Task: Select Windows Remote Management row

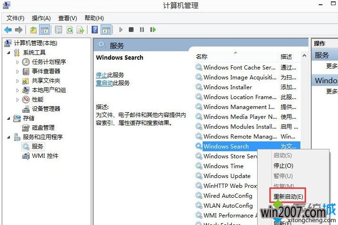Action: click(x=247, y=137)
